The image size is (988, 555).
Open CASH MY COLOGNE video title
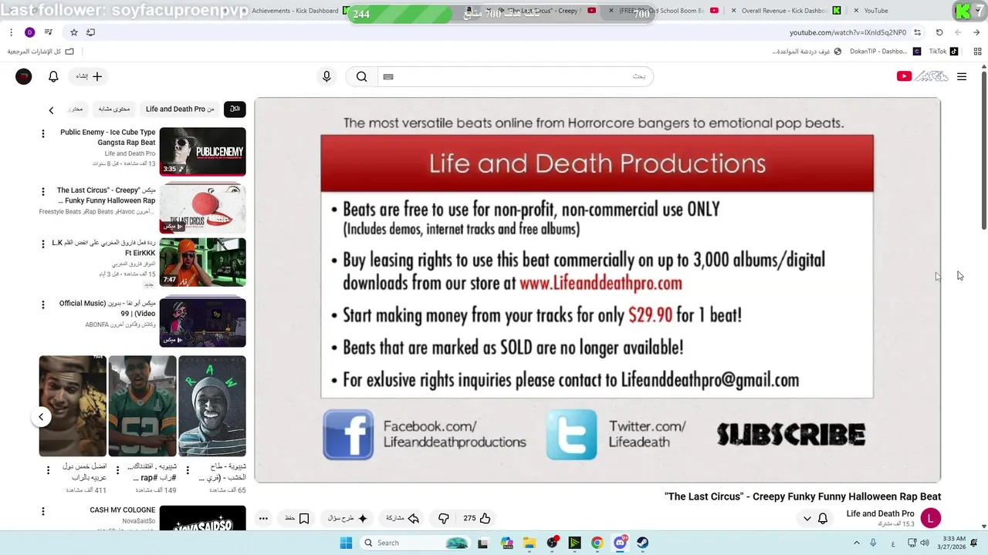[123, 510]
